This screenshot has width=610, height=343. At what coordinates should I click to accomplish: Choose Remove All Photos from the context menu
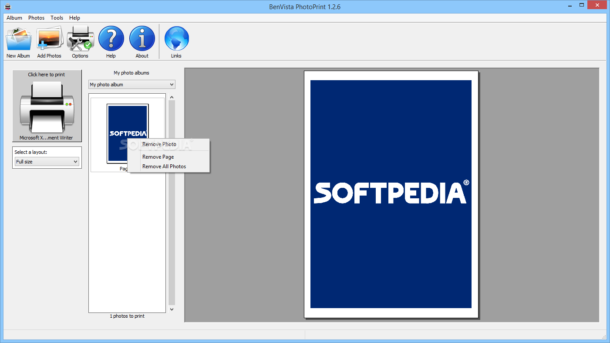point(169,166)
